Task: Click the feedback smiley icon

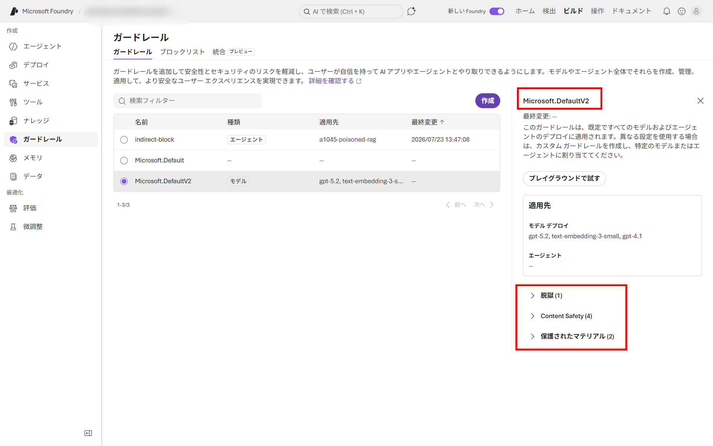Action: (681, 11)
